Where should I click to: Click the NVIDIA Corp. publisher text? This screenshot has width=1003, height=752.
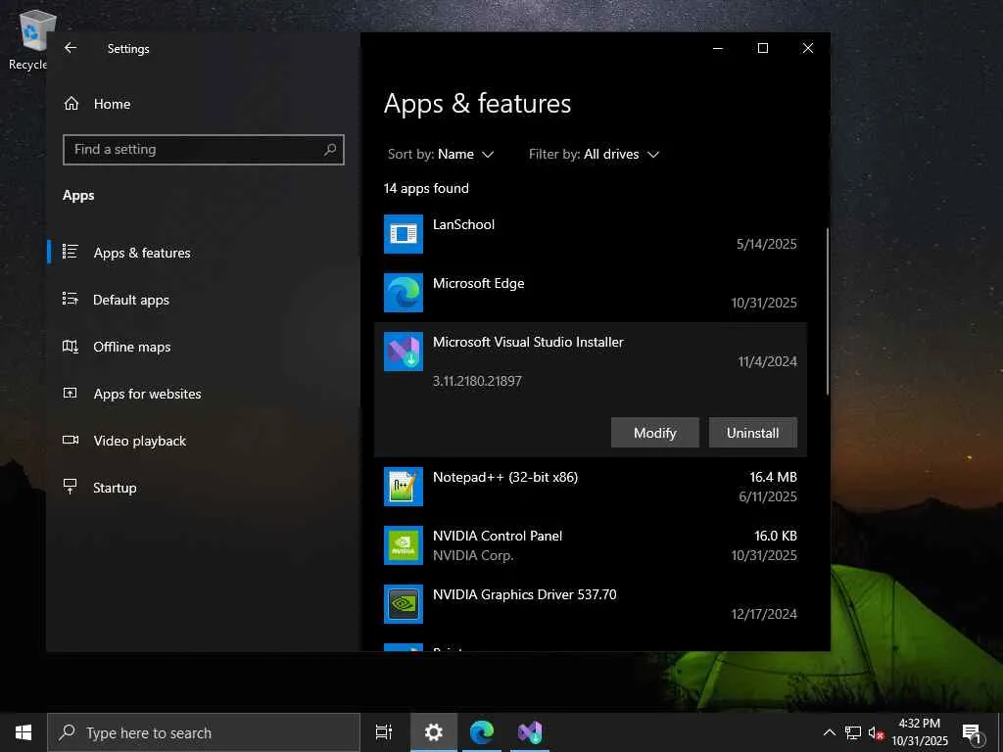coord(473,556)
